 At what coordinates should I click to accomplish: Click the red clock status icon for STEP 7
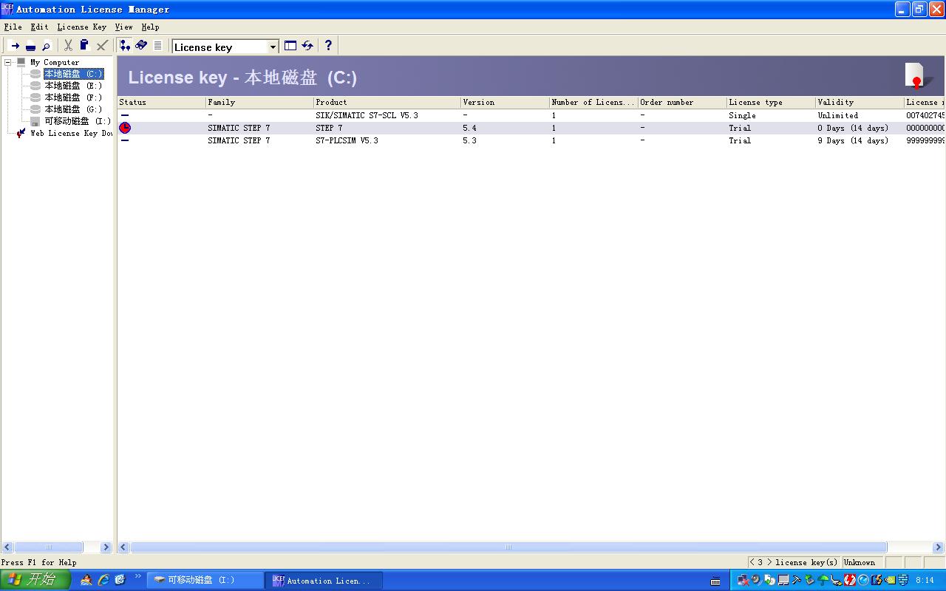click(x=125, y=128)
